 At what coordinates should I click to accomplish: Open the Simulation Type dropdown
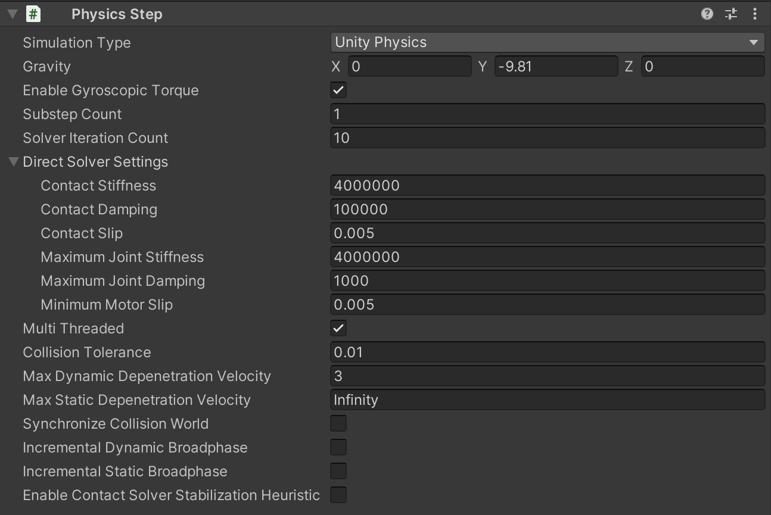[548, 42]
